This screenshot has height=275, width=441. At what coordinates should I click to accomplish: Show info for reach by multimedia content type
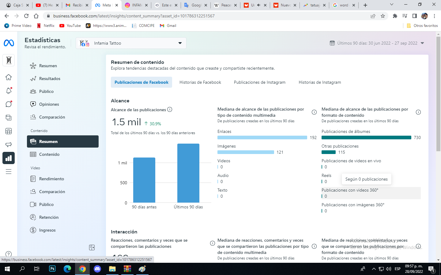(314, 112)
